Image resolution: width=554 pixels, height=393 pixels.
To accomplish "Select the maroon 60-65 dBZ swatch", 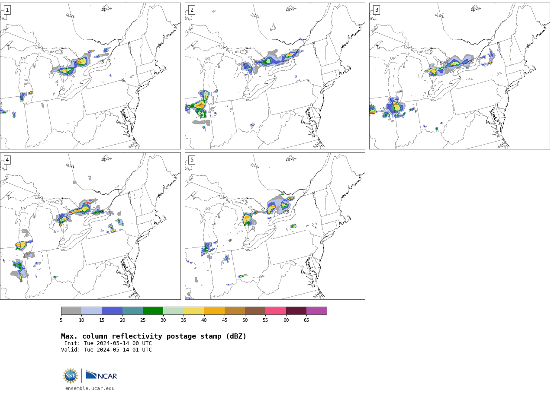I will [x=296, y=311].
